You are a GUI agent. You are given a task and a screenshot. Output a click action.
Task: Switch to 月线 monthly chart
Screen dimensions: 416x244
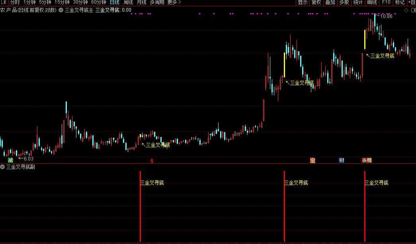141,3
